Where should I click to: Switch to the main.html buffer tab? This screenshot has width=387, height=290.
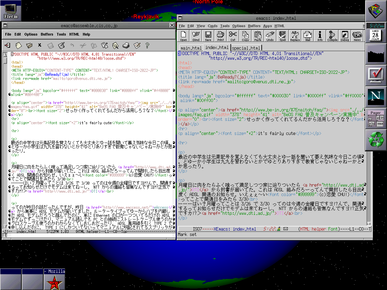191,48
